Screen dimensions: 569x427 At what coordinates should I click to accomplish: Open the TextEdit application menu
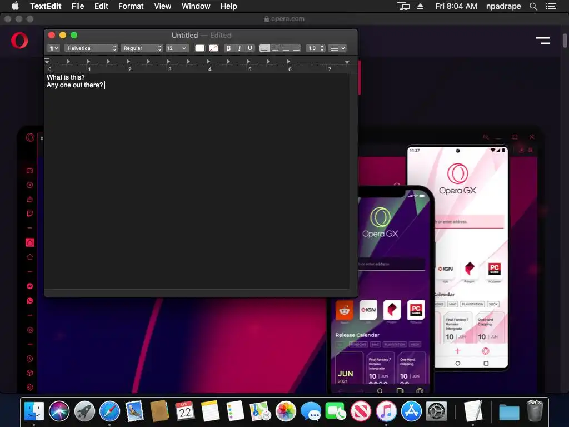point(46,6)
